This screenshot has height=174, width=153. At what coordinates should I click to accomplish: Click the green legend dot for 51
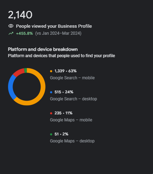[x=51, y=134]
